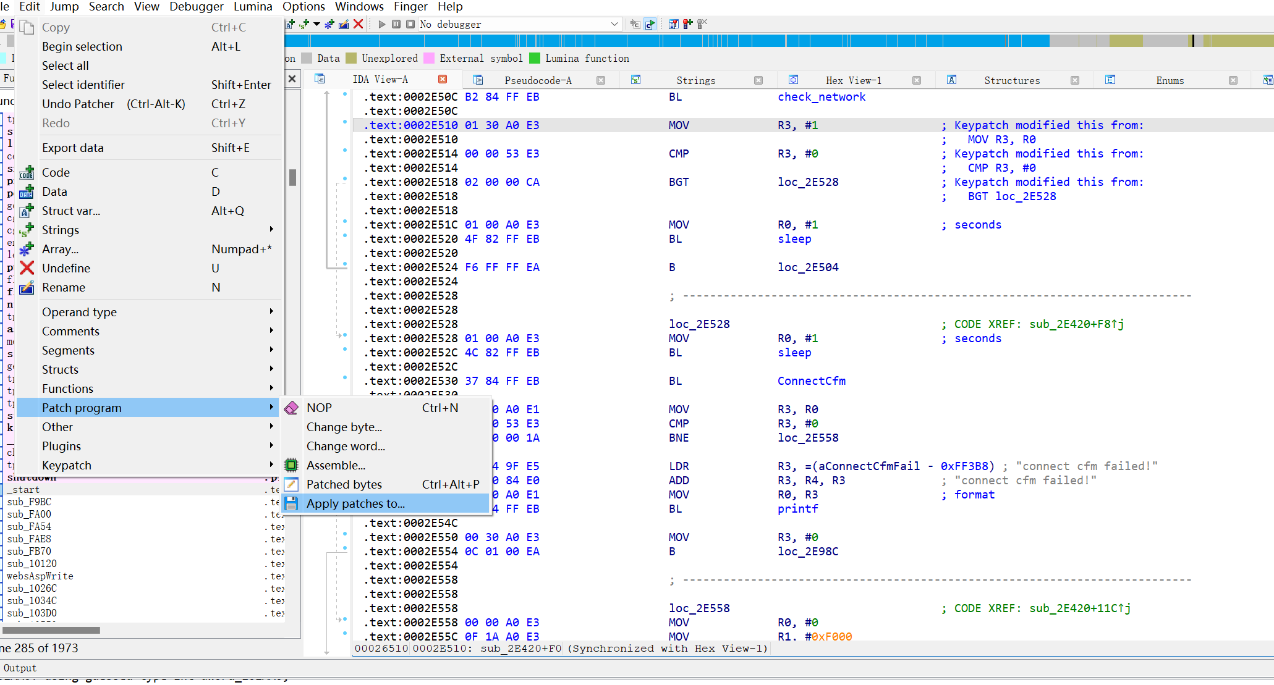Image resolution: width=1274 pixels, height=685 pixels.
Task: Open the 'No debugger' selection dropdown
Action: pos(614,24)
